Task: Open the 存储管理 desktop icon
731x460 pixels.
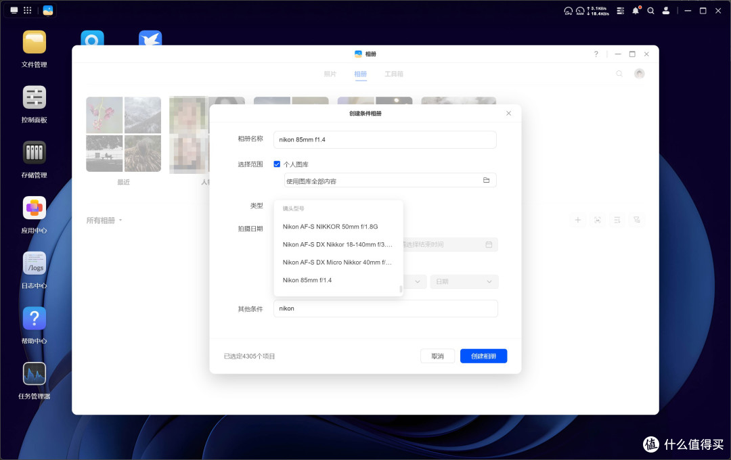Action: 34,153
